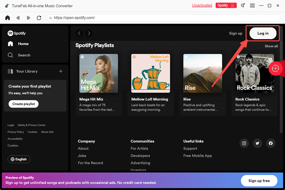Click the Unactivated link
This screenshot has width=285, height=190.
[202, 5]
